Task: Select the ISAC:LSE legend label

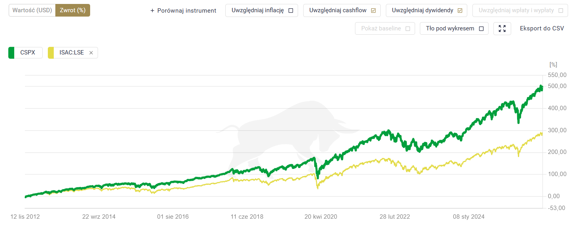Action: coord(72,52)
